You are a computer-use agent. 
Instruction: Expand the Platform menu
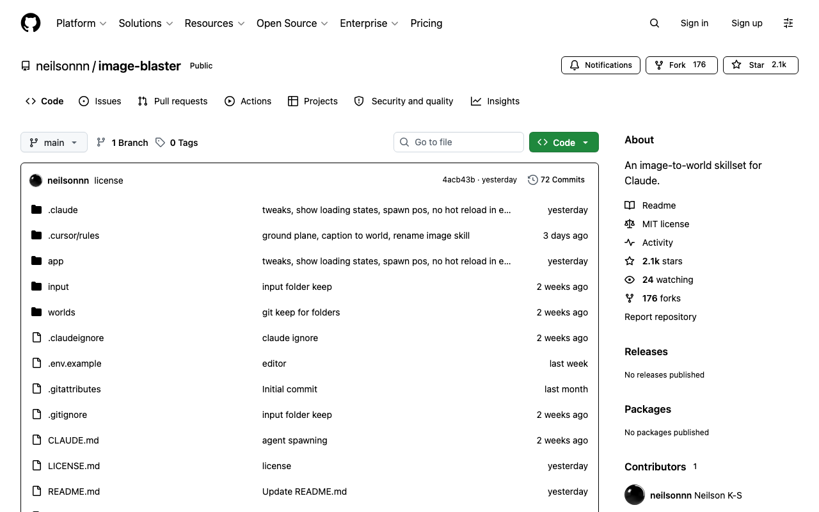pyautogui.click(x=81, y=23)
